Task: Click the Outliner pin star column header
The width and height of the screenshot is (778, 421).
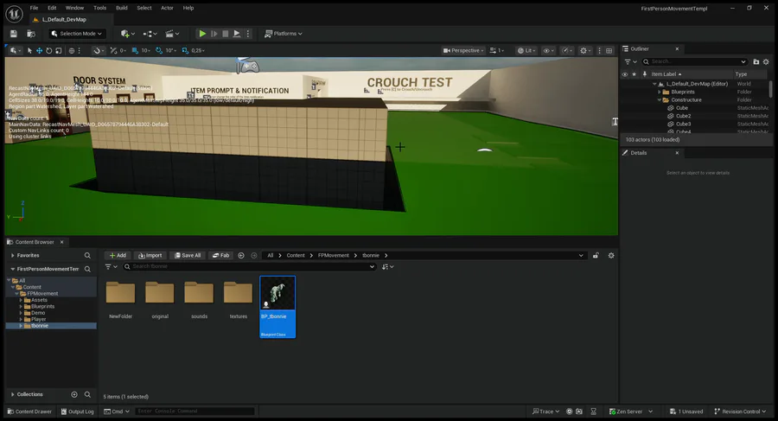Action: tap(635, 74)
